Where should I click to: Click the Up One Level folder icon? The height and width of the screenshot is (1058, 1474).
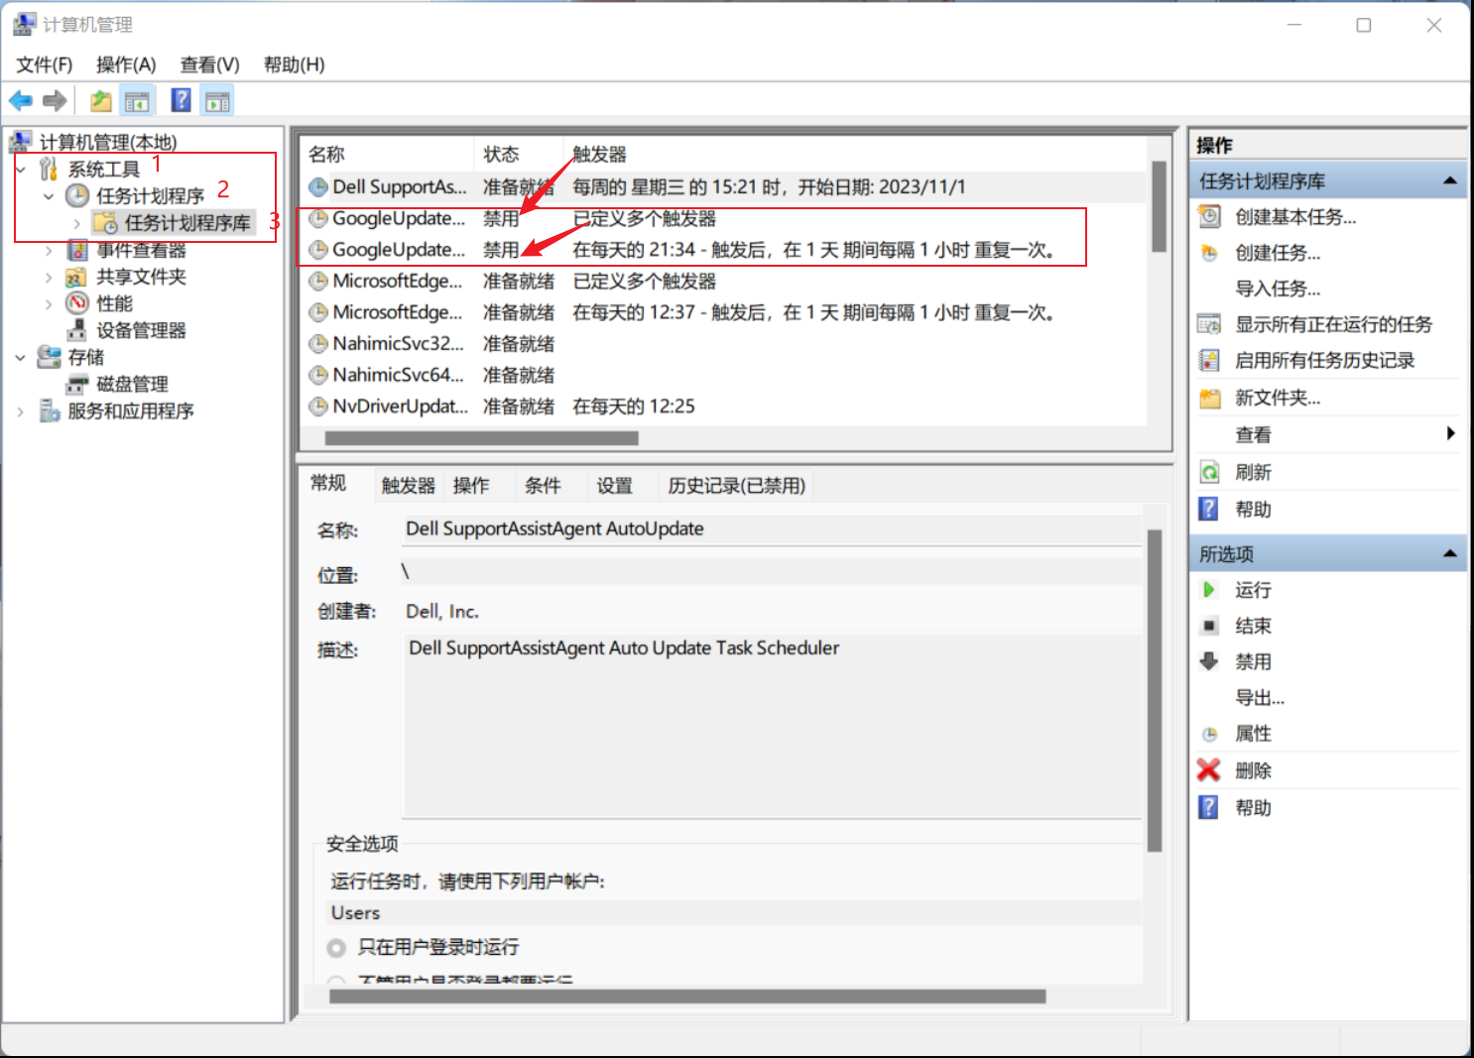101,100
